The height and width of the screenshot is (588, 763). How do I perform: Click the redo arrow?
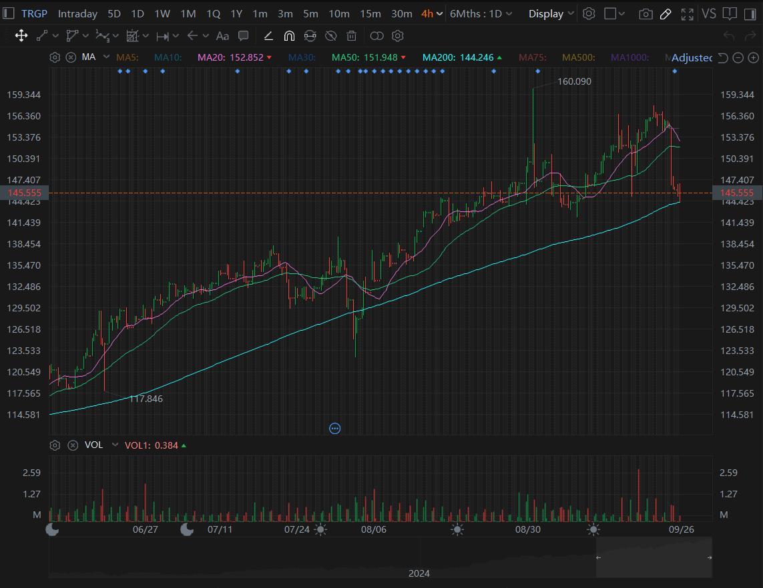click(x=750, y=35)
